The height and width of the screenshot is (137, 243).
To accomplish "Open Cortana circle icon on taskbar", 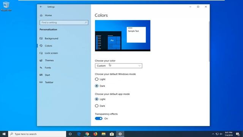I will click(x=70, y=134).
